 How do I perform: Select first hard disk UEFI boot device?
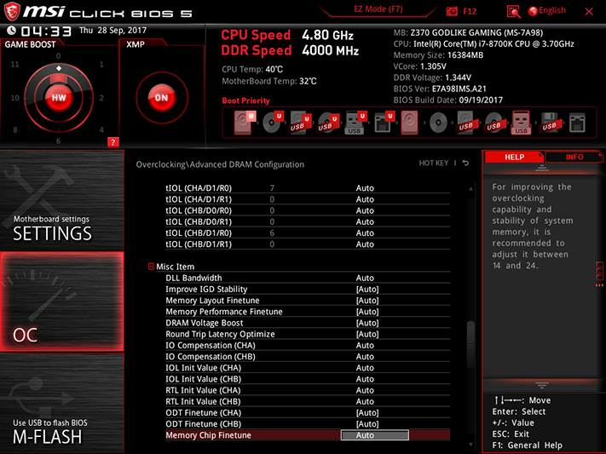pos(245,123)
